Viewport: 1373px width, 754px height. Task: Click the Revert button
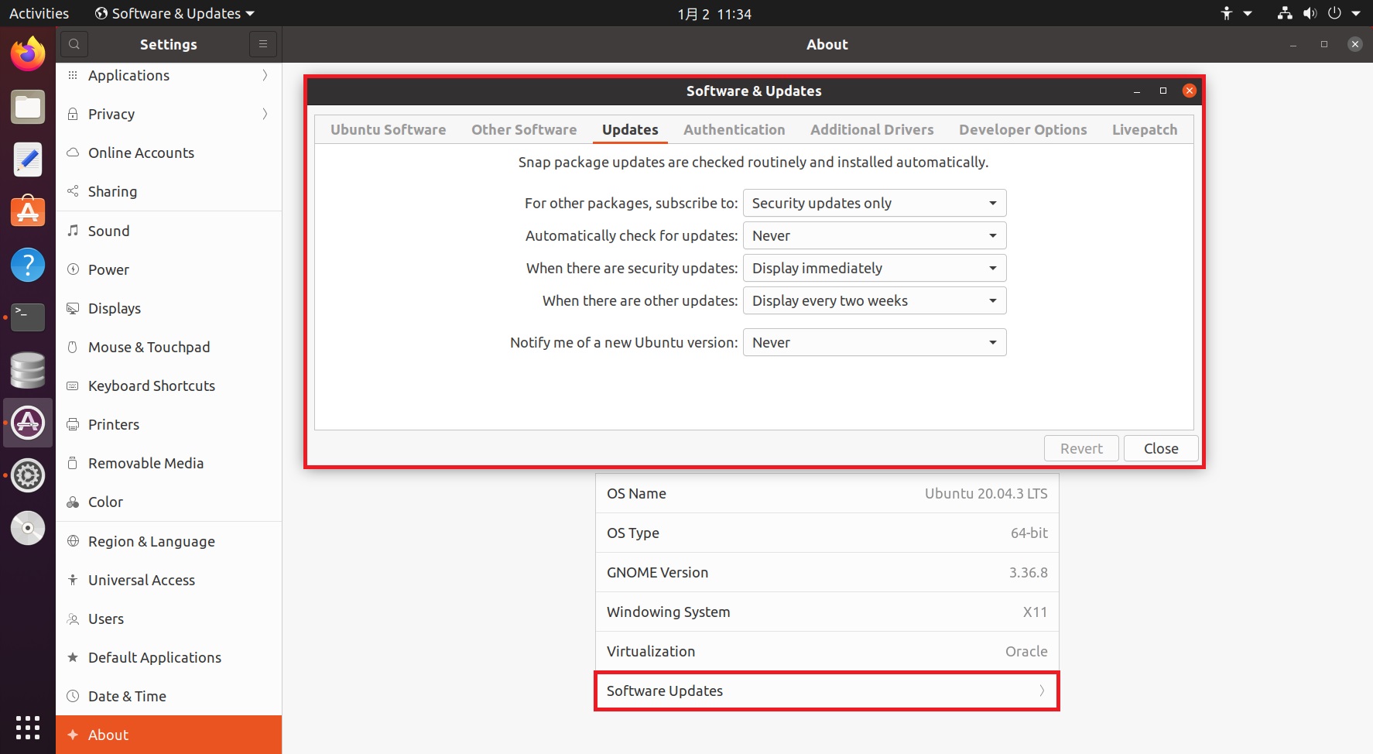[1081, 448]
